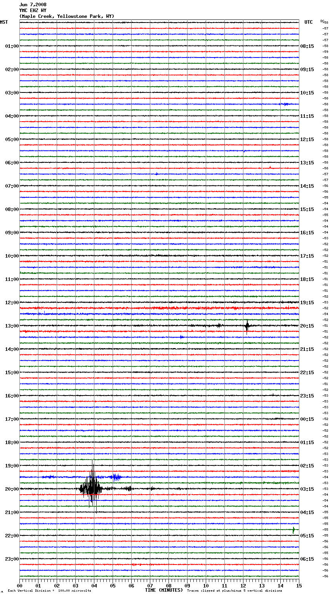The height and width of the screenshot is (596, 330).
Task: Click the 06:00 MST row label
Action: tap(12, 163)
